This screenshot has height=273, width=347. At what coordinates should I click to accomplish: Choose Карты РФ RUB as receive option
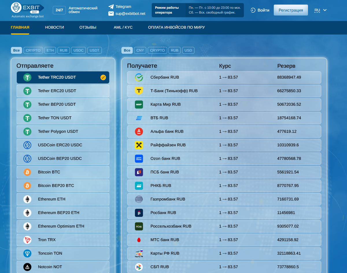pyautogui.click(x=224, y=253)
